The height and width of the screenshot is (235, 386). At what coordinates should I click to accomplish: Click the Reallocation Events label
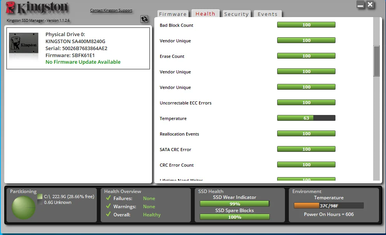pyautogui.click(x=179, y=134)
